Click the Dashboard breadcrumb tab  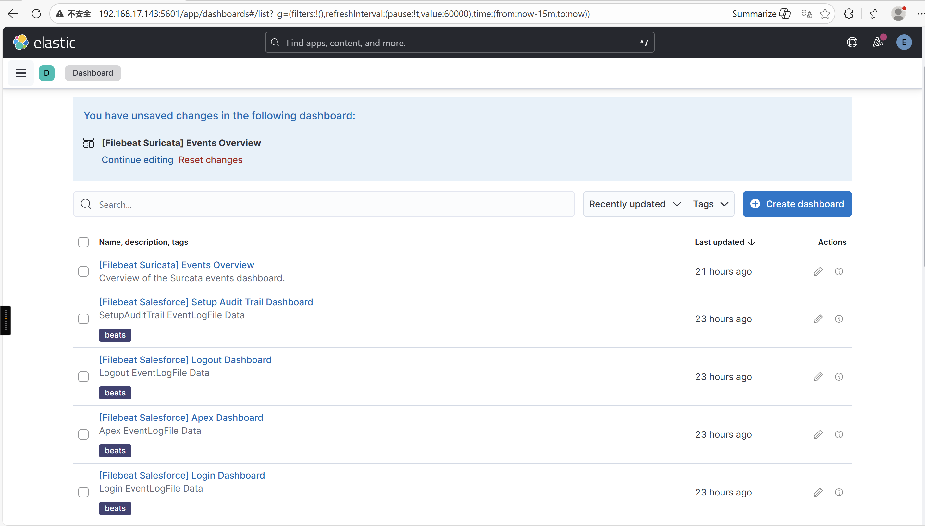click(x=93, y=73)
